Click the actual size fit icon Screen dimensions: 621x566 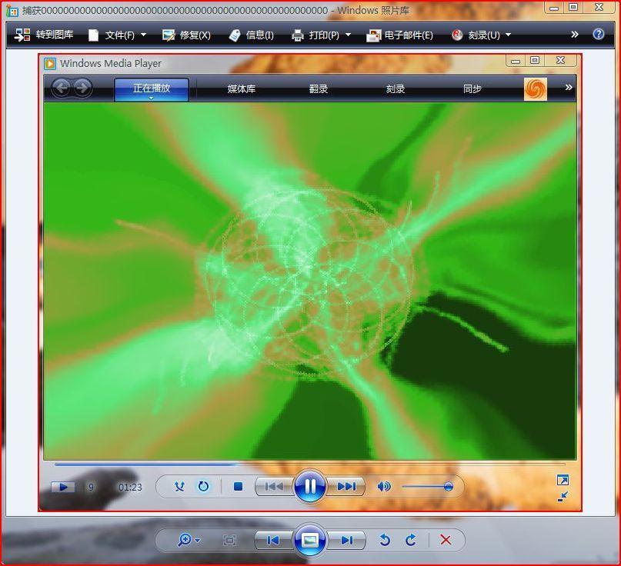229,540
